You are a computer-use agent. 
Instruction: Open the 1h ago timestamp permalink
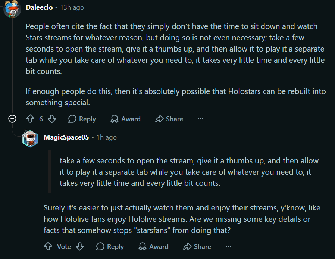(106, 137)
